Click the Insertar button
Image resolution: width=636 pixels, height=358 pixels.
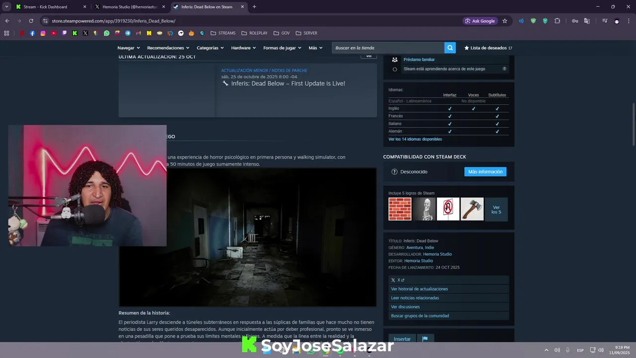tap(402, 339)
